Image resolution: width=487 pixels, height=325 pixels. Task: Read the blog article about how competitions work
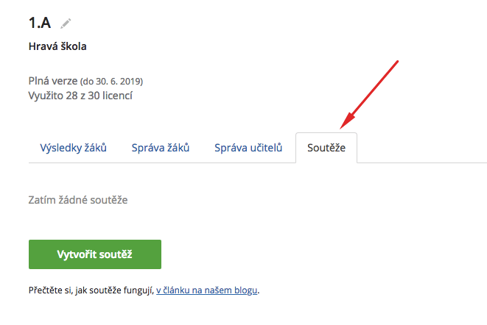[x=207, y=290]
